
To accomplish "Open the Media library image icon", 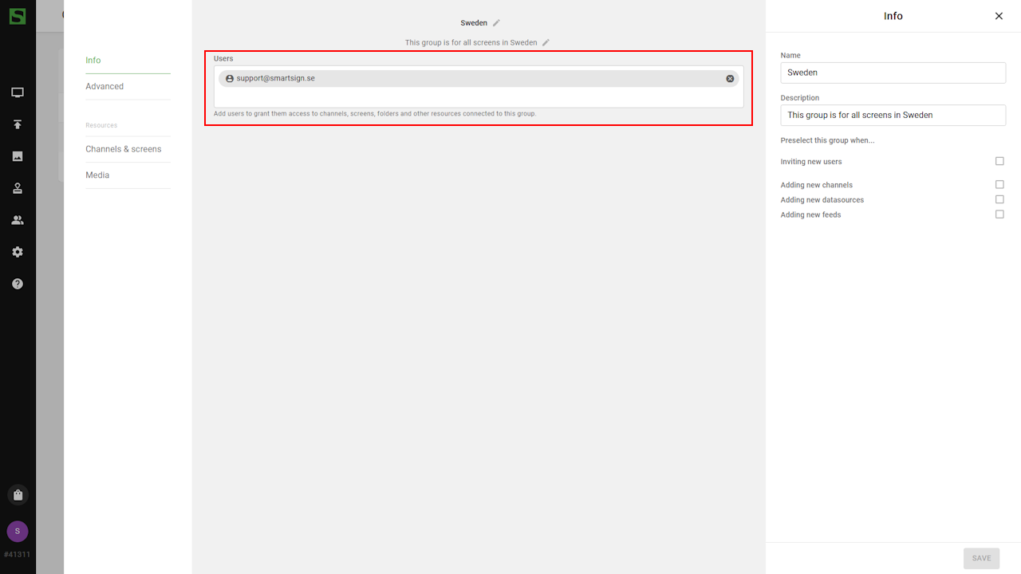I will (18, 156).
